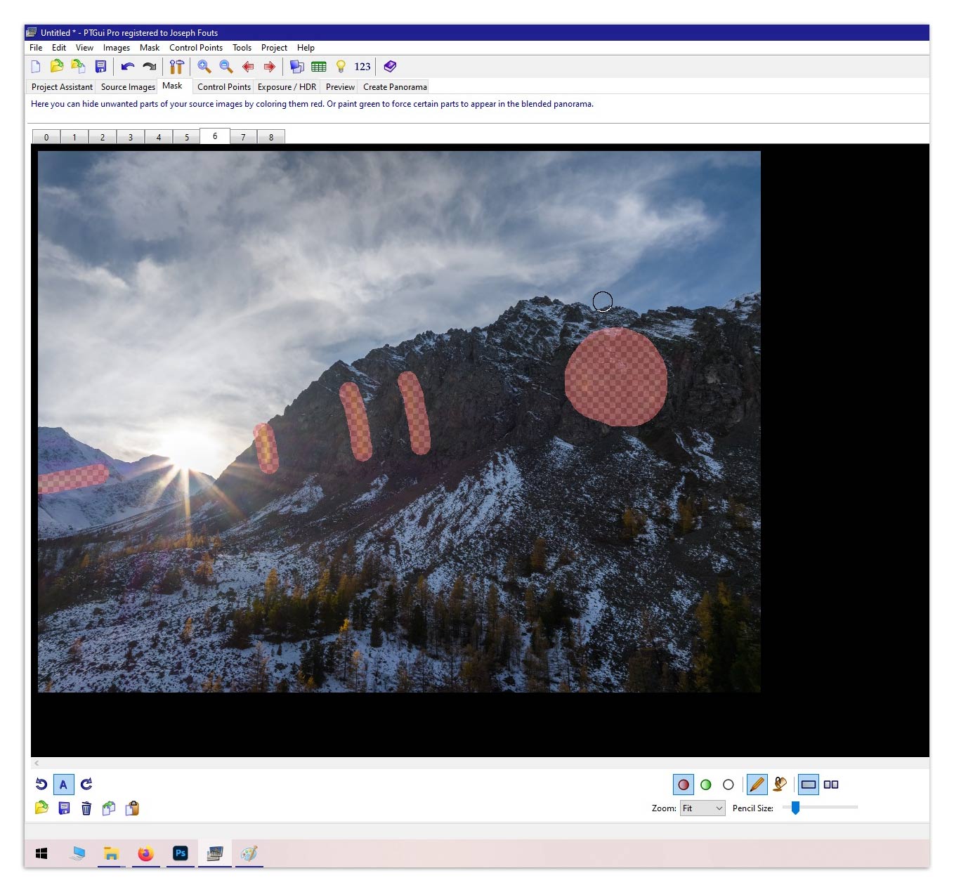Open the Mask menu in the menu bar
The width and height of the screenshot is (954, 892).
pyautogui.click(x=150, y=48)
